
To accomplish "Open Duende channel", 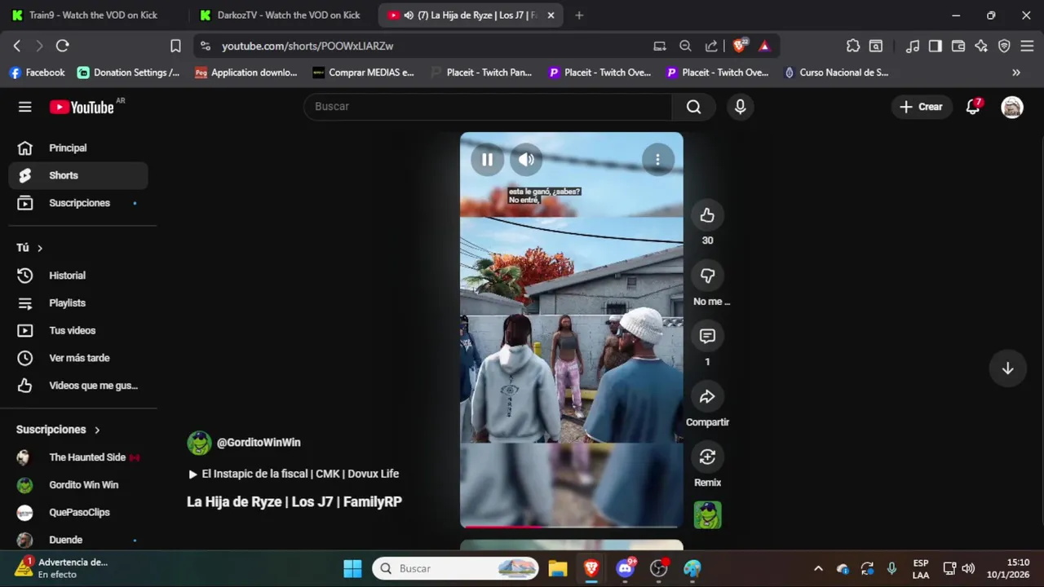I will click(78, 540).
